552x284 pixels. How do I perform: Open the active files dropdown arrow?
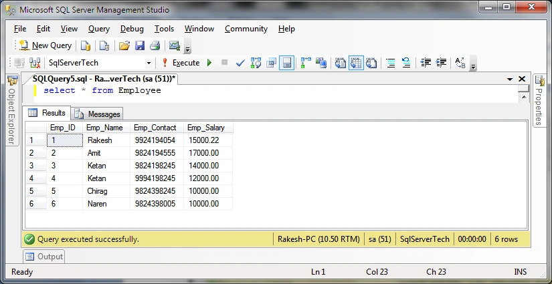click(x=510, y=80)
